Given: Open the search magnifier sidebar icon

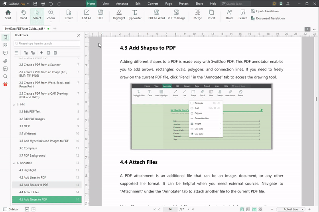Looking at the screenshot, I should tap(6, 76).
